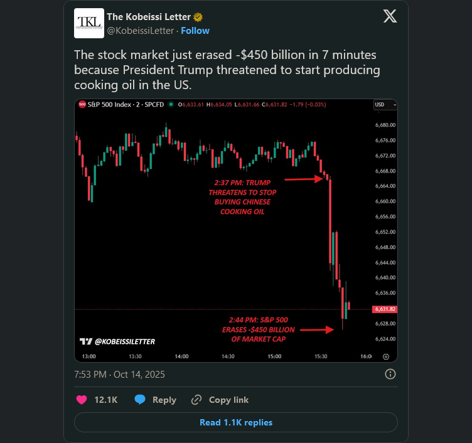
Task: Click the red S&P 500 symbol icon
Action: [82, 104]
